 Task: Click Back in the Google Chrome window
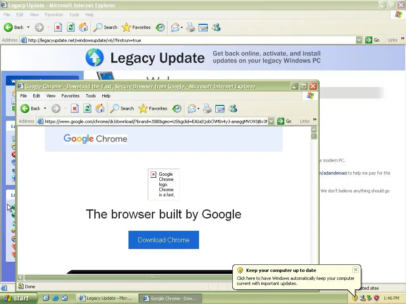tap(30, 108)
